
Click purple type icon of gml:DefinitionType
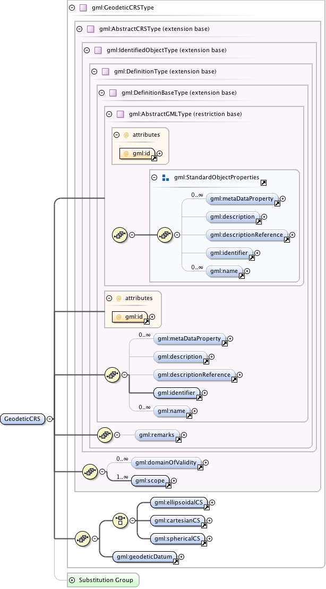coord(106,71)
